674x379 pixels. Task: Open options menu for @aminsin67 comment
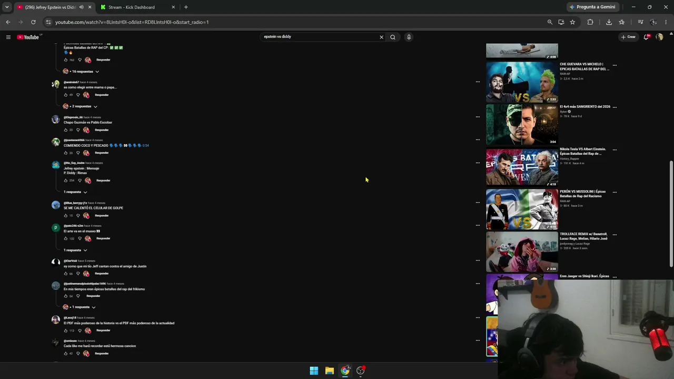478,82
